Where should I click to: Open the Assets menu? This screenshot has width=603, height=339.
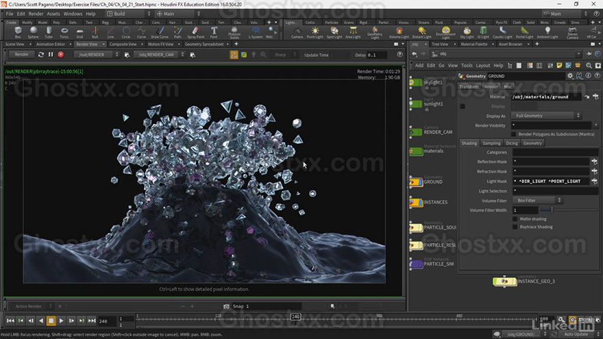(53, 14)
